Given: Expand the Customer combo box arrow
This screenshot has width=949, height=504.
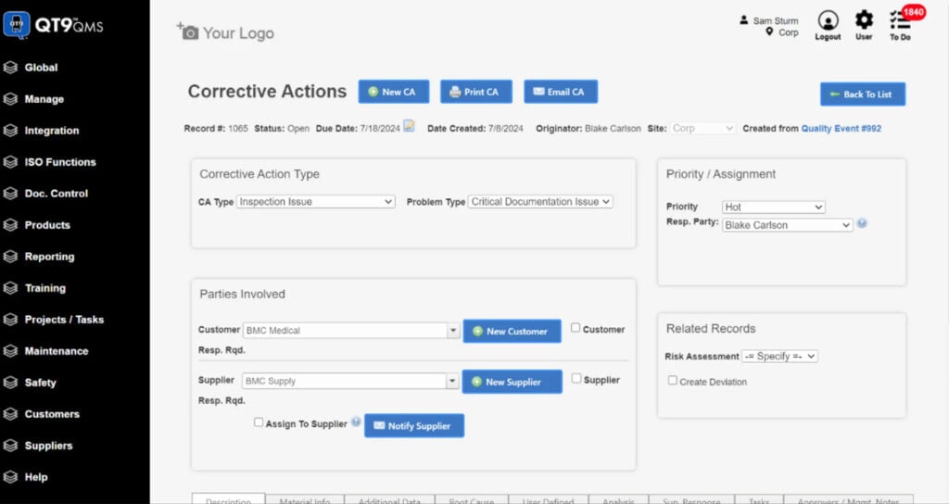Looking at the screenshot, I should pyautogui.click(x=453, y=331).
